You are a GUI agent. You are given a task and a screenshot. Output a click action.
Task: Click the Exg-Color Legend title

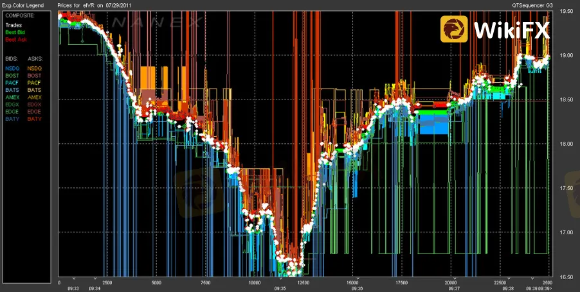[21, 4]
